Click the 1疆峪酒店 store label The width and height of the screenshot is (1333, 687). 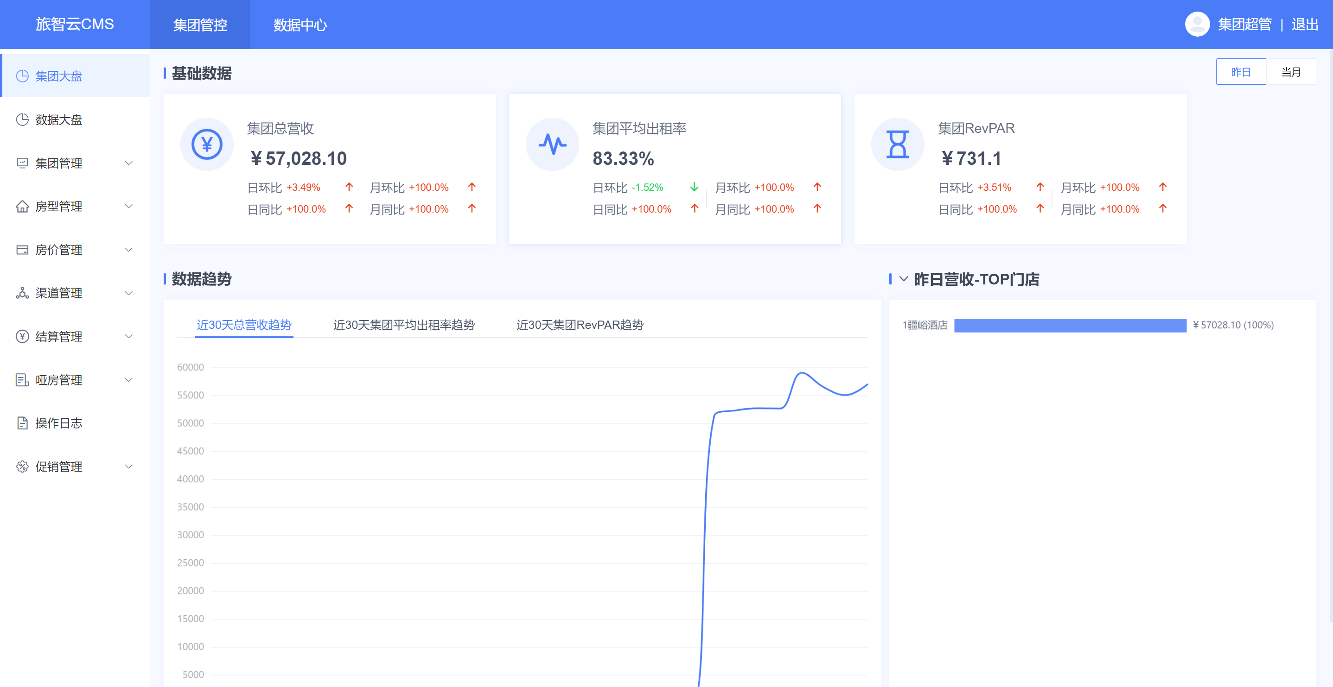click(x=925, y=325)
